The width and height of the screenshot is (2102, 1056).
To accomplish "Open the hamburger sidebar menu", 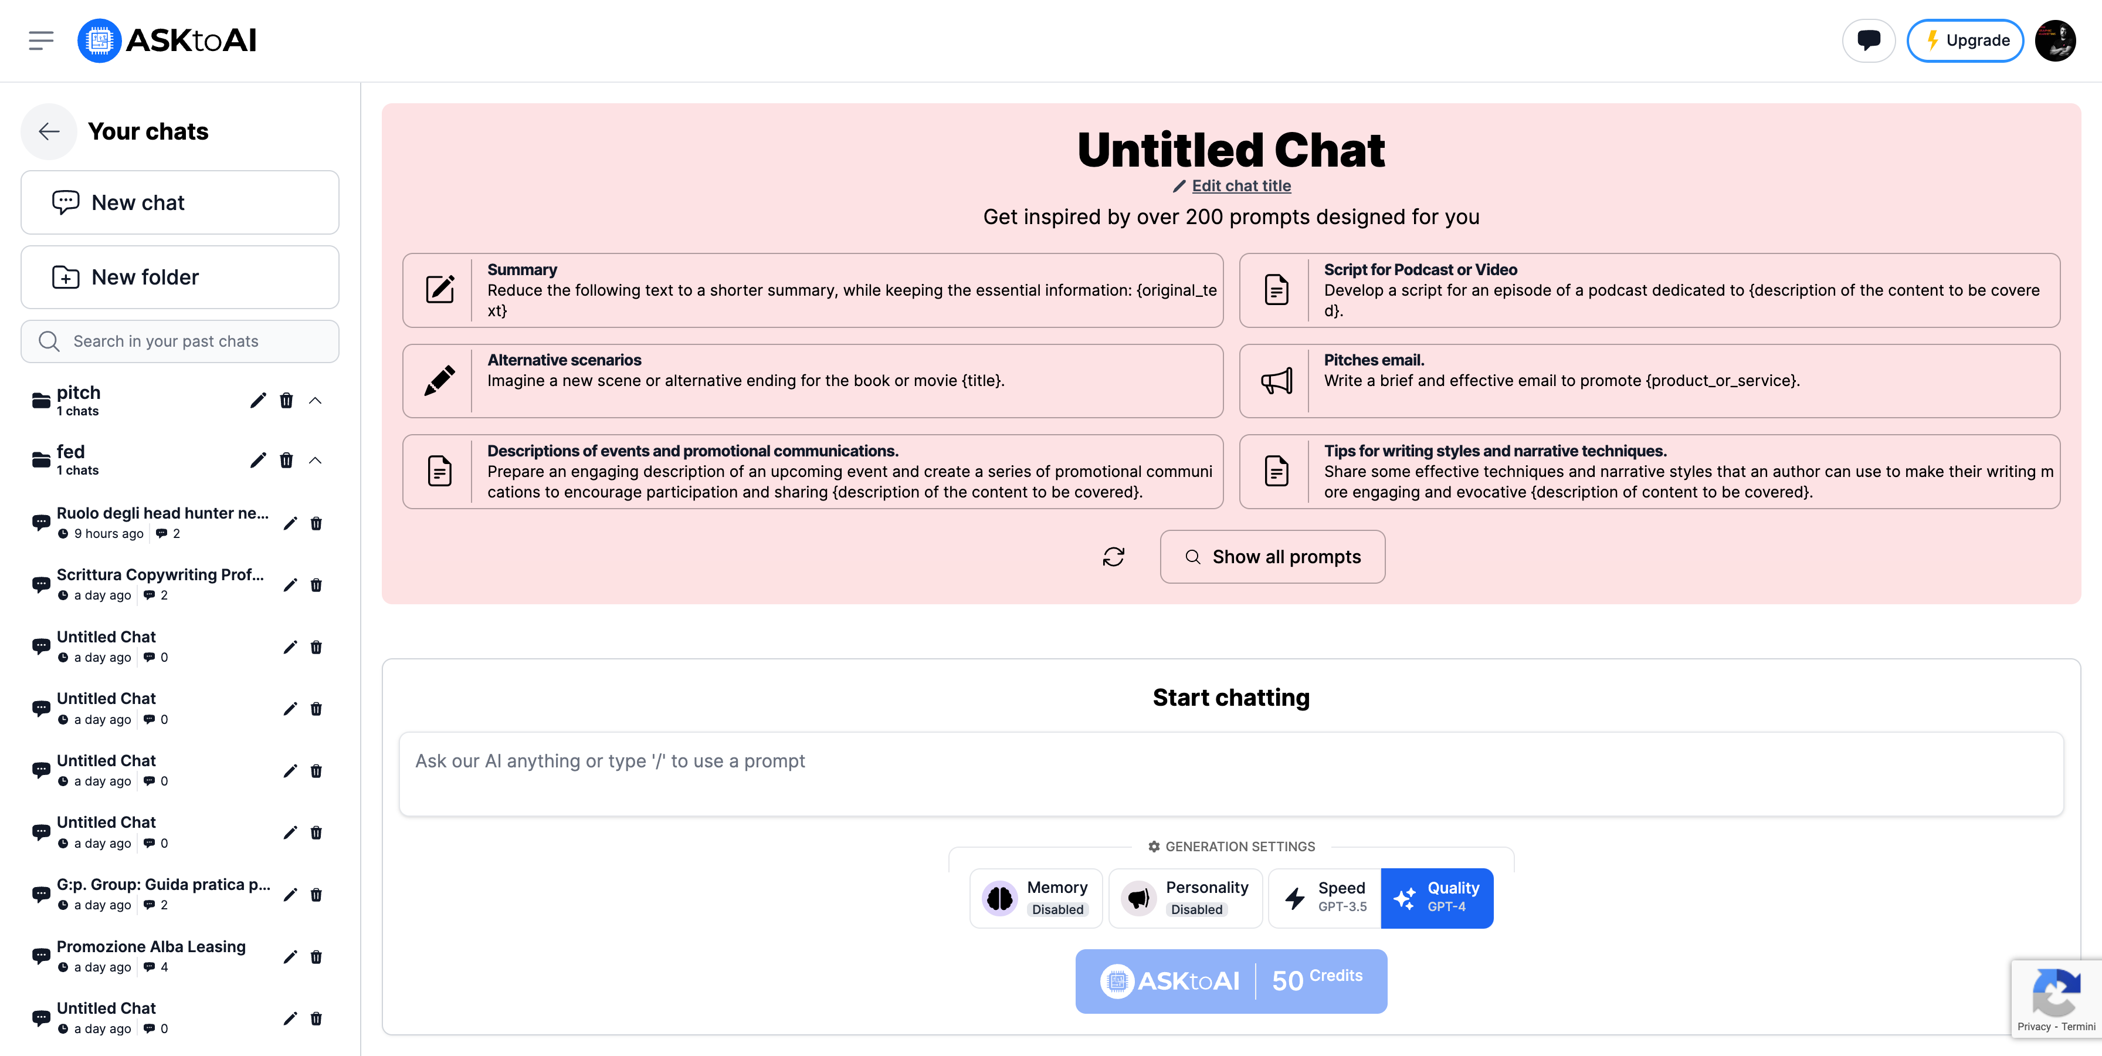I will [x=40, y=40].
